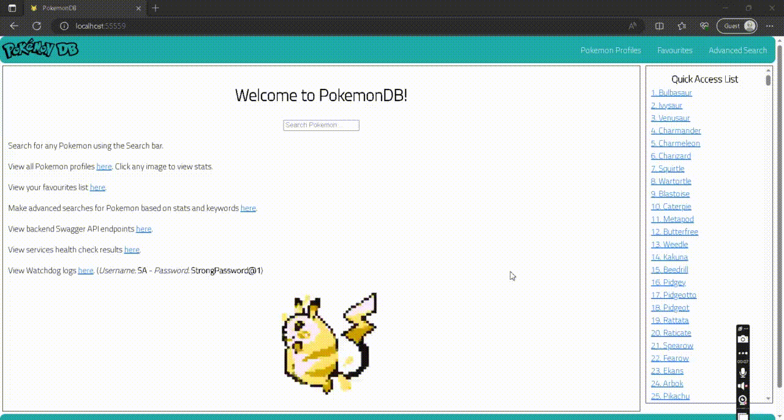The height and width of the screenshot is (420, 784).
Task: Click the Swagger API endpoints 'here' link
Action: (x=143, y=229)
